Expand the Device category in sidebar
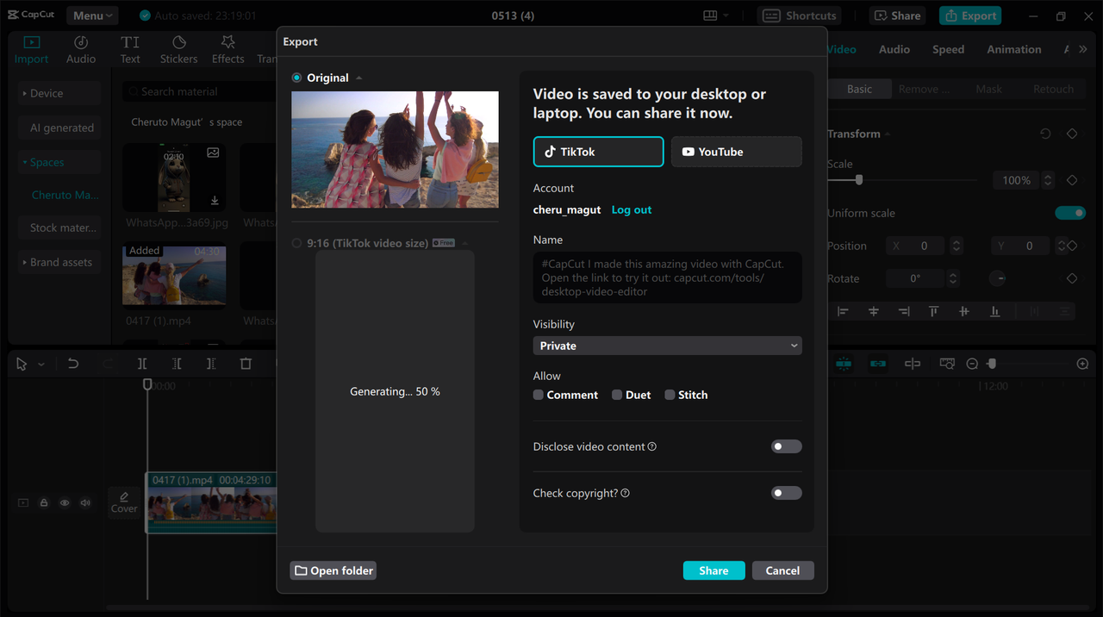 pyautogui.click(x=59, y=93)
